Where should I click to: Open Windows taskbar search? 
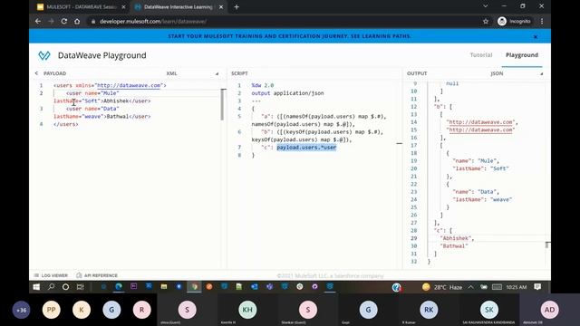point(51,287)
